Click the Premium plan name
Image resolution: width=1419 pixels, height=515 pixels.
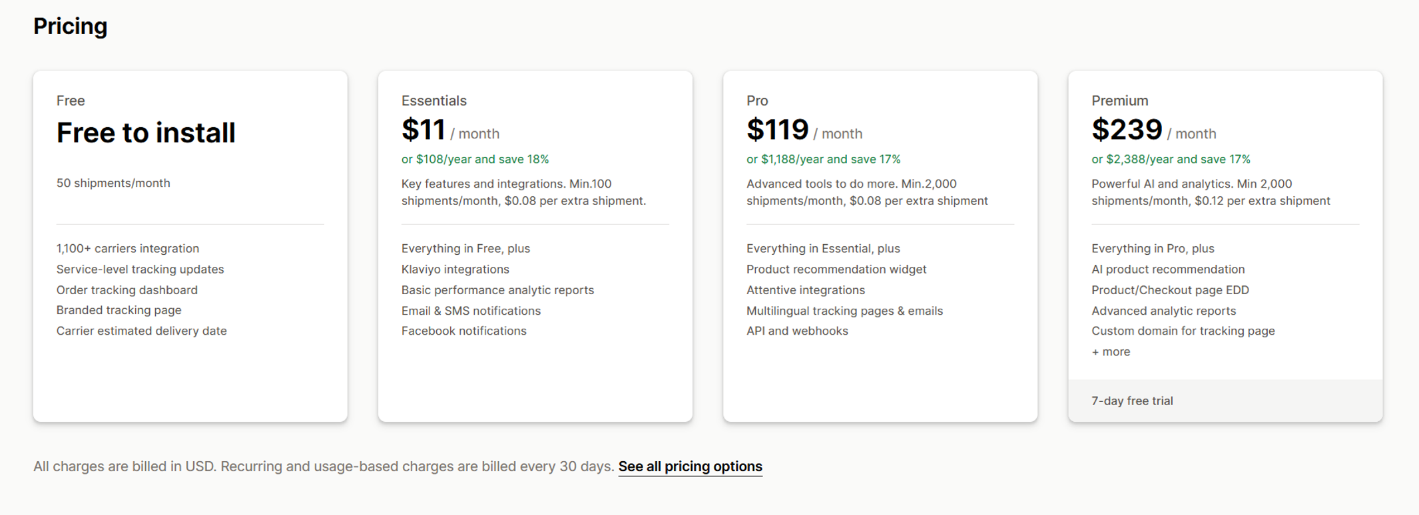(1119, 100)
